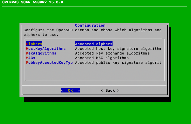
Task: Click 'Accepted key exchange algorithms' description
Action: [x=112, y=53]
